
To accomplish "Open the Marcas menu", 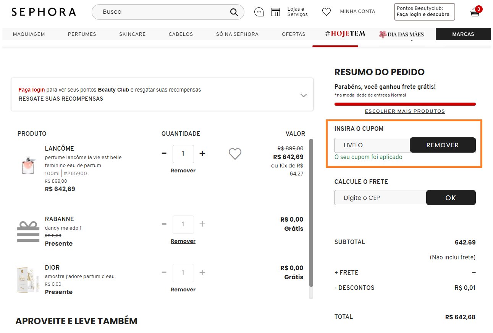I will pyautogui.click(x=463, y=34).
